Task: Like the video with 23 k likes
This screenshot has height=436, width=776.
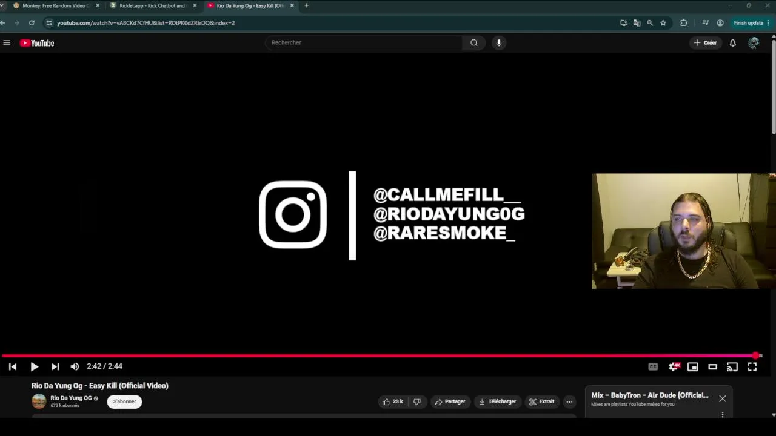Action: [393, 401]
